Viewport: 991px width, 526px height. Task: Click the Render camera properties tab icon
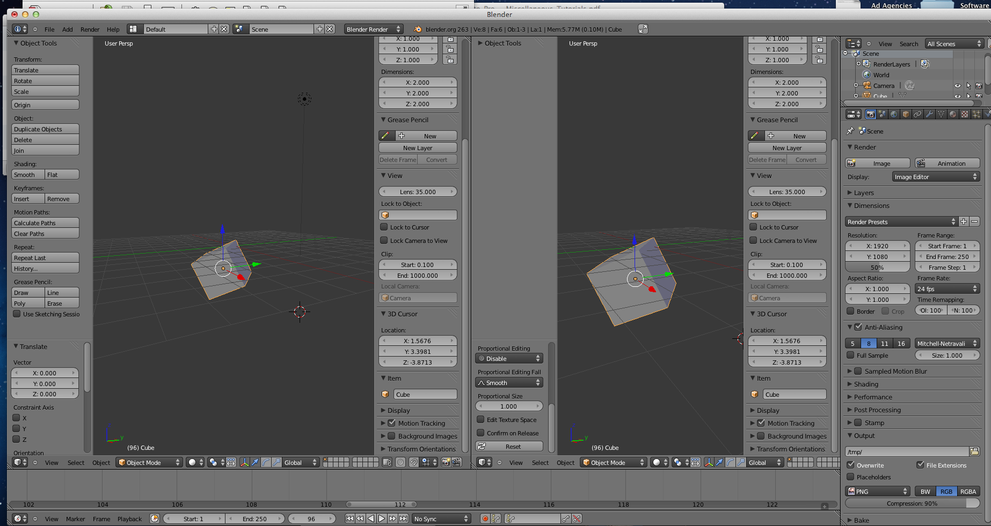click(x=870, y=114)
